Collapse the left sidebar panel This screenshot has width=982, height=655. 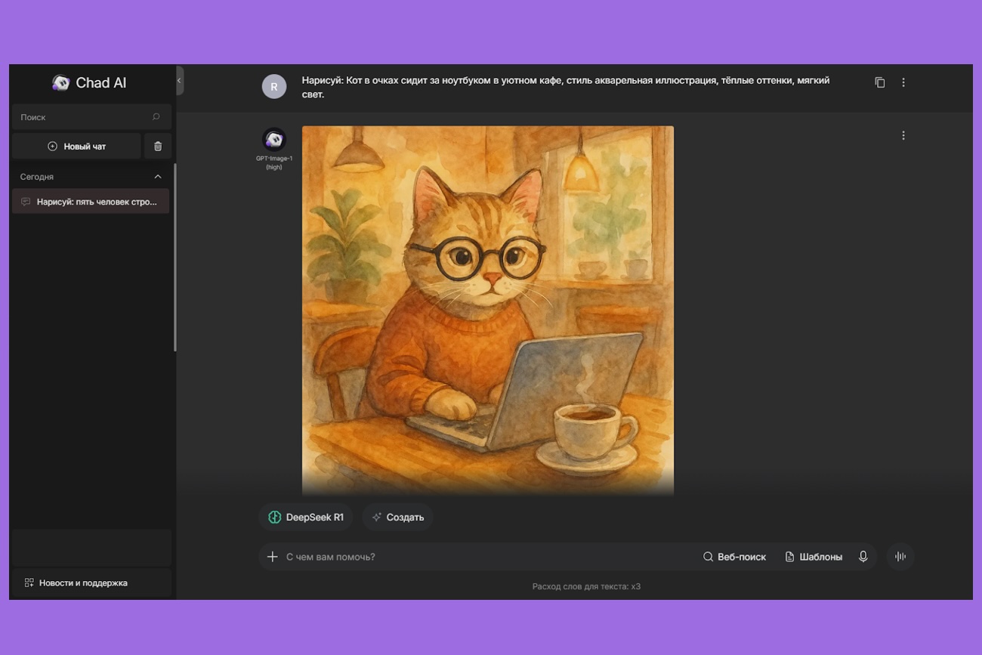pos(179,81)
